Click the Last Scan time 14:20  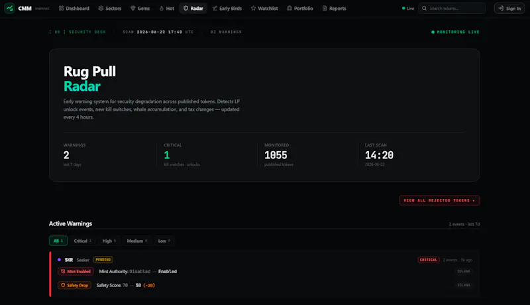click(379, 155)
